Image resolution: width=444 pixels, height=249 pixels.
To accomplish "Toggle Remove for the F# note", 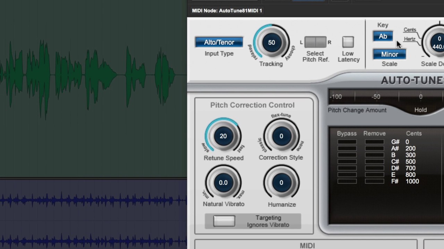I will coord(374,181).
